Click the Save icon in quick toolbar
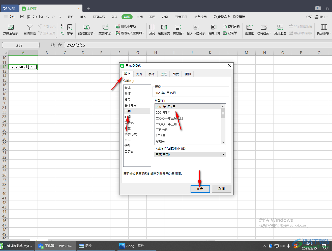 22,17
